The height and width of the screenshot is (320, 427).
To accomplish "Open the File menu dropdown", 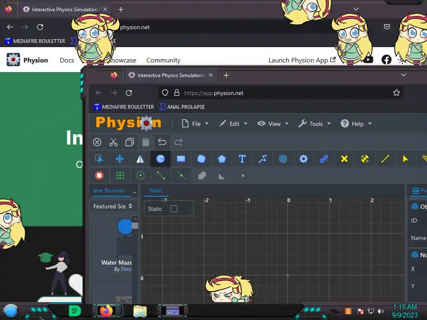I will pyautogui.click(x=195, y=124).
